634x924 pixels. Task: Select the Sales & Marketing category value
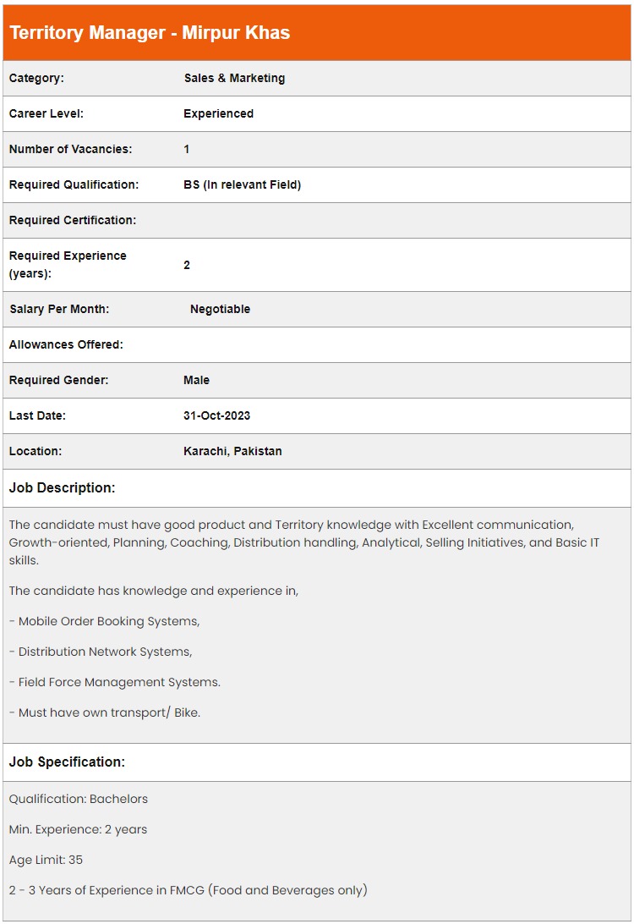click(x=234, y=78)
